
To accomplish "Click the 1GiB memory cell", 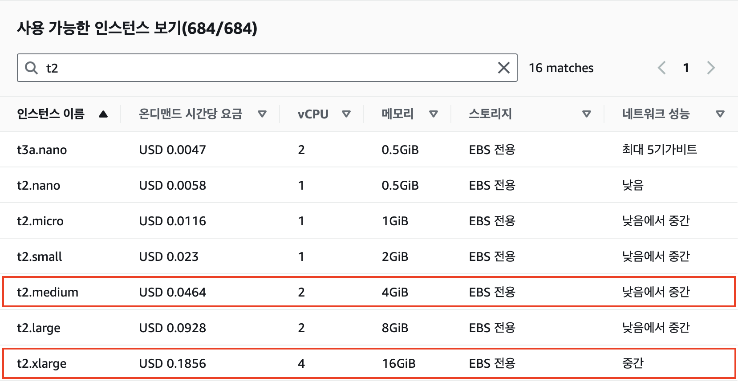I will click(395, 221).
